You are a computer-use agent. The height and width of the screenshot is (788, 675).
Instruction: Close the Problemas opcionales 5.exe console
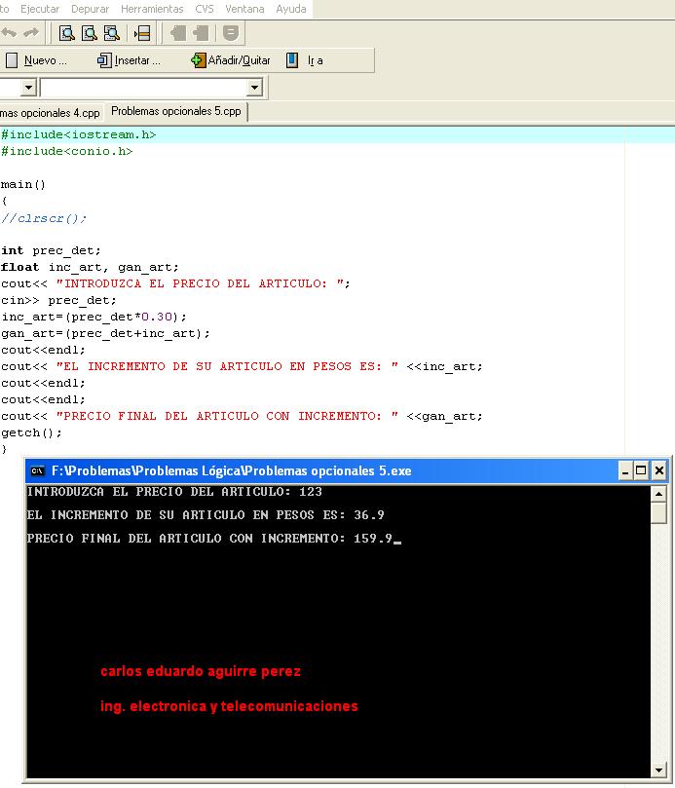click(x=658, y=470)
